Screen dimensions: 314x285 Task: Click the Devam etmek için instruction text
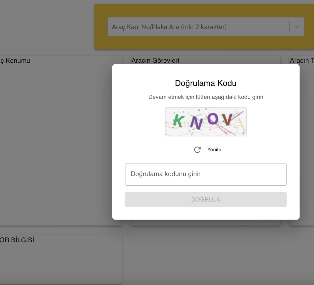[206, 97]
